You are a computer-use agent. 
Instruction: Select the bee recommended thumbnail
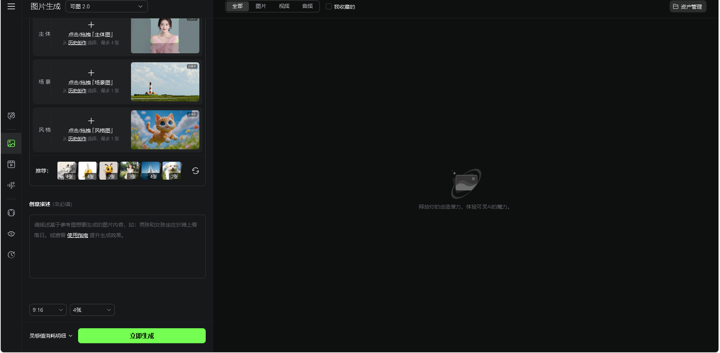tap(108, 171)
